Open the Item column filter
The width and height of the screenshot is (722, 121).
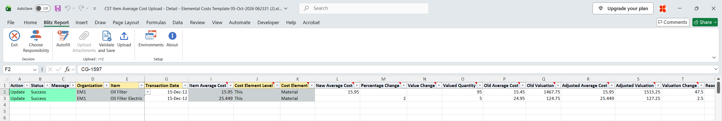click(x=141, y=85)
